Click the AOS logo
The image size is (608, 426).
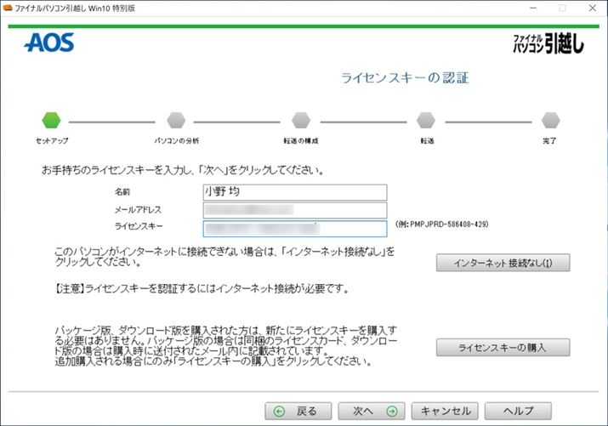[49, 43]
